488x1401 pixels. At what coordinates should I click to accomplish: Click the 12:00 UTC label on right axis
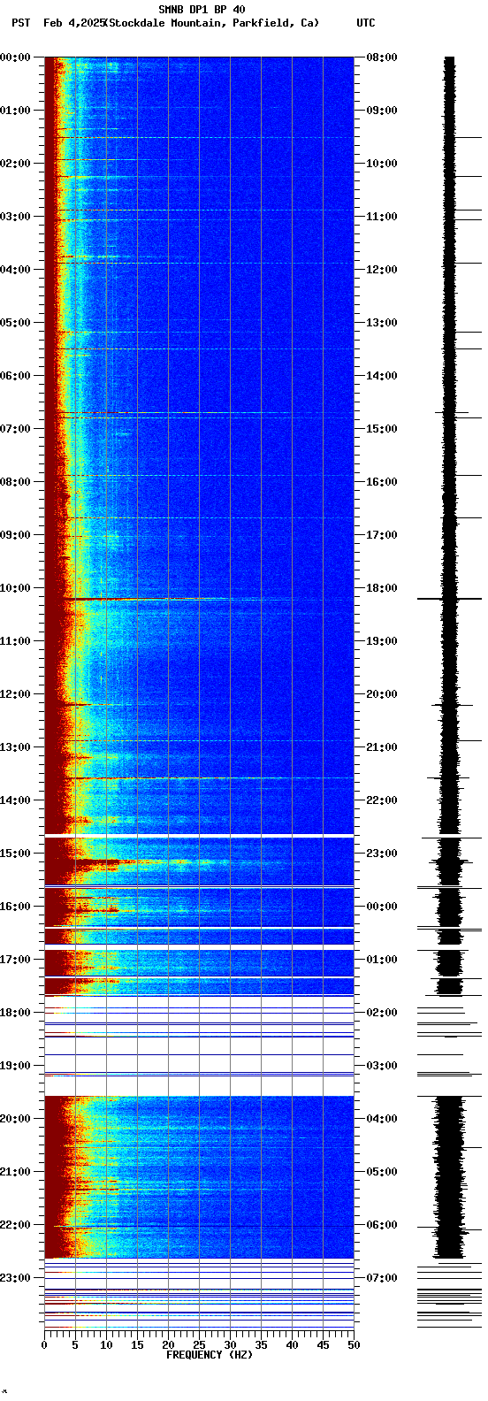[382, 270]
